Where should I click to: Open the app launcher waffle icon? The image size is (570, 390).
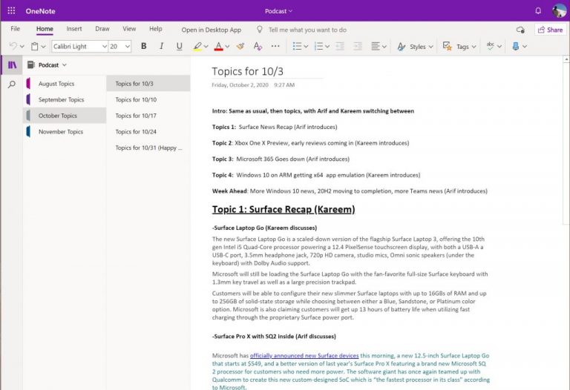click(x=11, y=11)
